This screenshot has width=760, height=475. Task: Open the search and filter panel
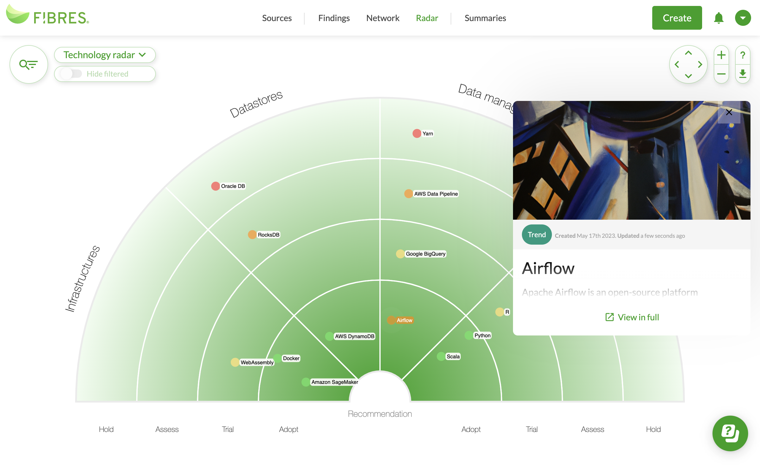[x=28, y=64]
